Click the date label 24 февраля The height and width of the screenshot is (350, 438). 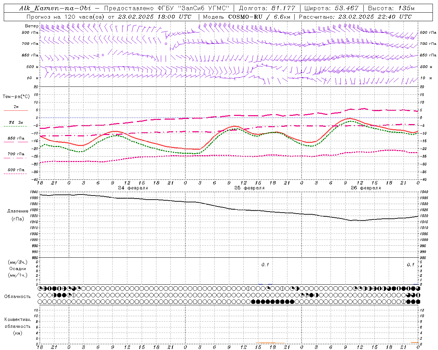pyautogui.click(x=133, y=188)
